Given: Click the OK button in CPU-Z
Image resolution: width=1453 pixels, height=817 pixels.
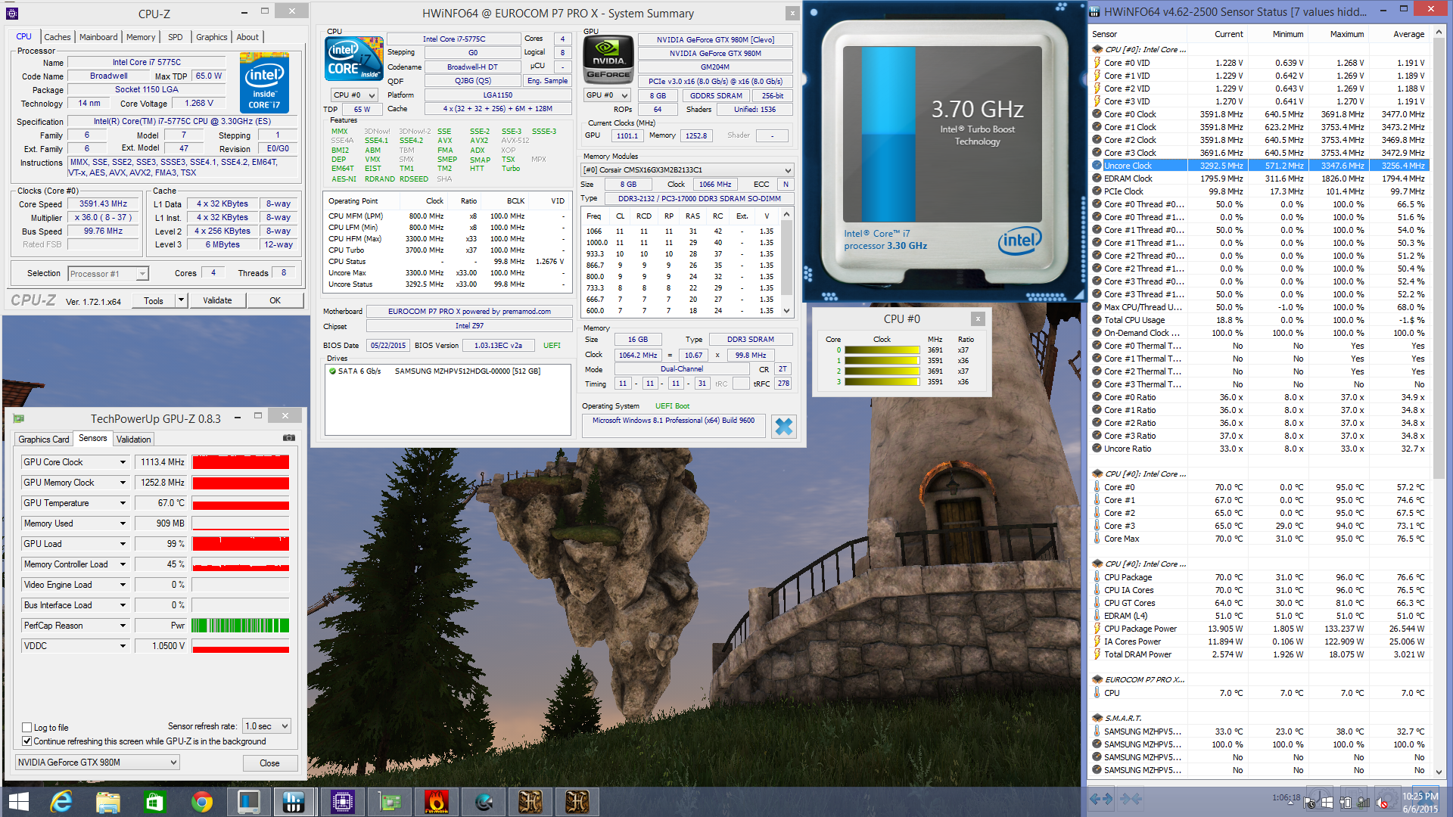Looking at the screenshot, I should pyautogui.click(x=275, y=300).
